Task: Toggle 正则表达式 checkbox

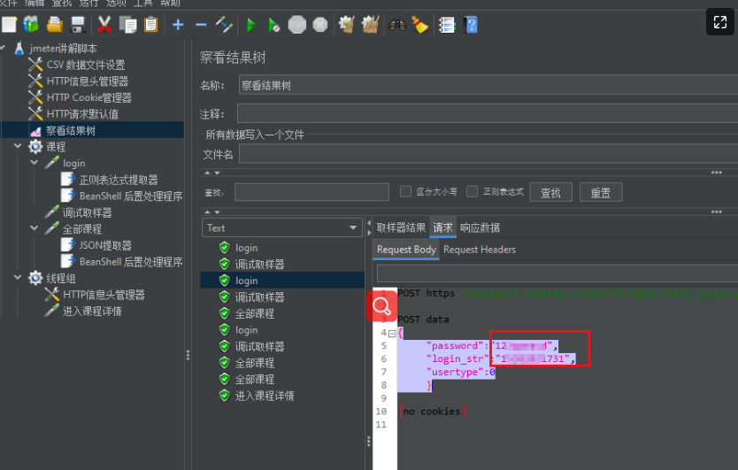Action: [472, 191]
